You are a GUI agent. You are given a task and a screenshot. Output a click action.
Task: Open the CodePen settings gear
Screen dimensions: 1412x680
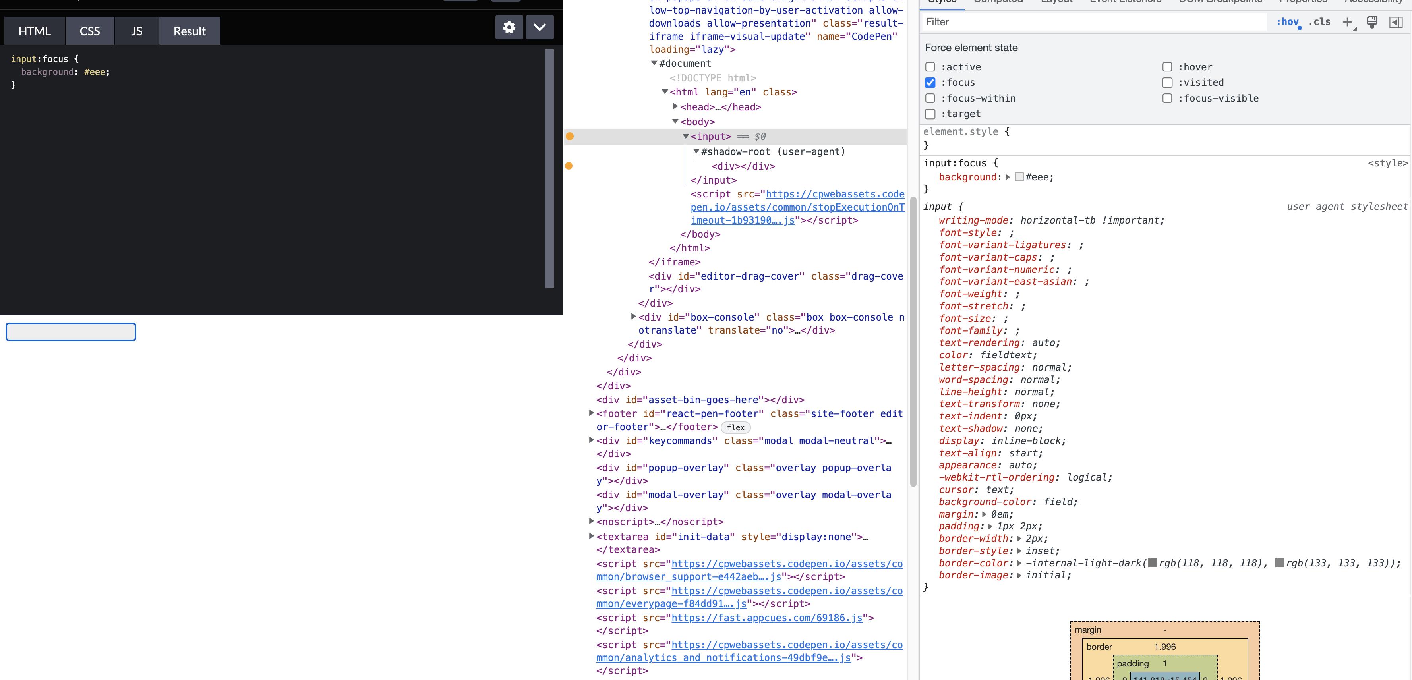pyautogui.click(x=509, y=27)
